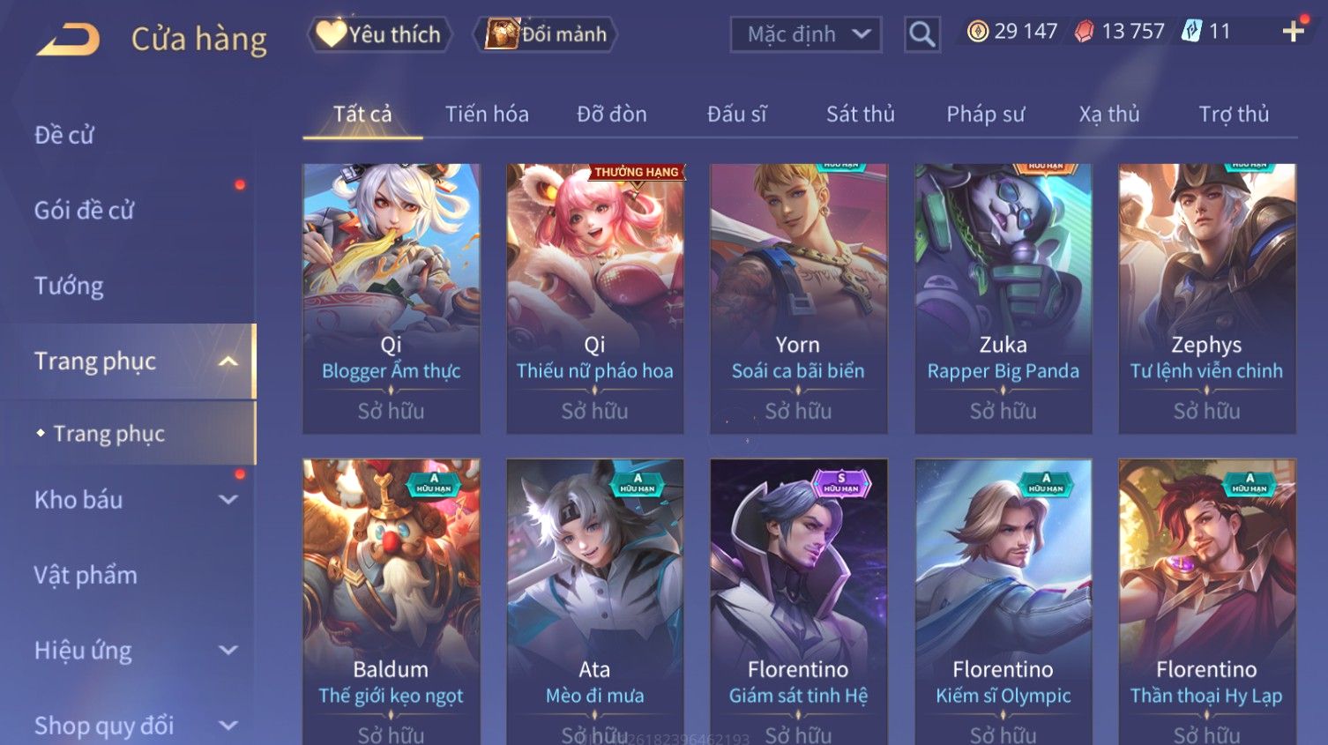Click the blue voucher currency icon
Viewport: 1328px width, 745px height.
1191,32
